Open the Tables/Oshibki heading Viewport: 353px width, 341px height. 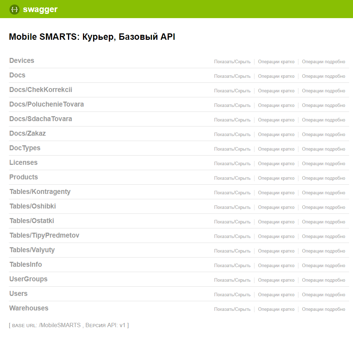[x=33, y=206]
